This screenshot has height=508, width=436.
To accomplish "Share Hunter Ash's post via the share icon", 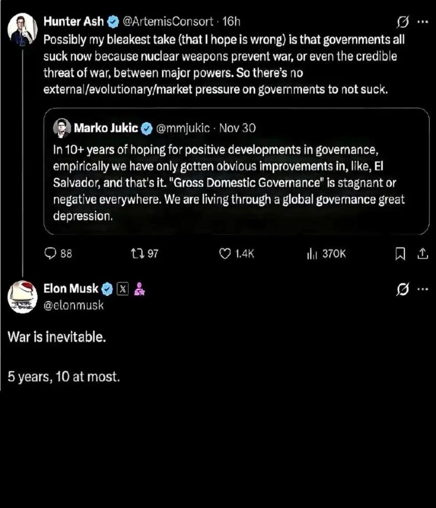I will [423, 253].
